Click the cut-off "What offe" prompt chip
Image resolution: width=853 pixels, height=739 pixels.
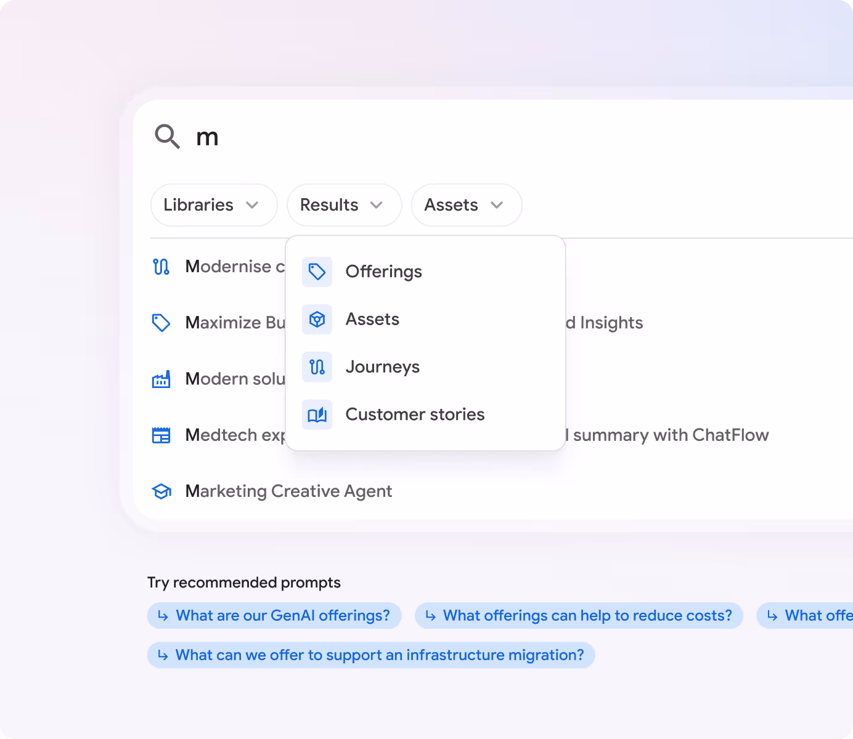pyautogui.click(x=805, y=616)
